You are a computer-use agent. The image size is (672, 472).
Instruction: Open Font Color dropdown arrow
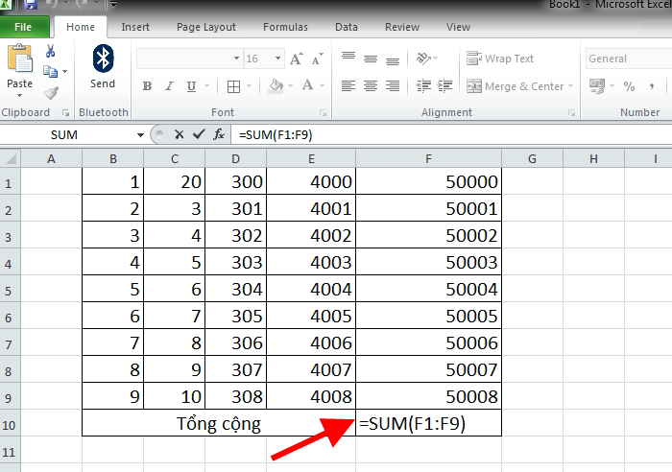pyautogui.click(x=322, y=86)
